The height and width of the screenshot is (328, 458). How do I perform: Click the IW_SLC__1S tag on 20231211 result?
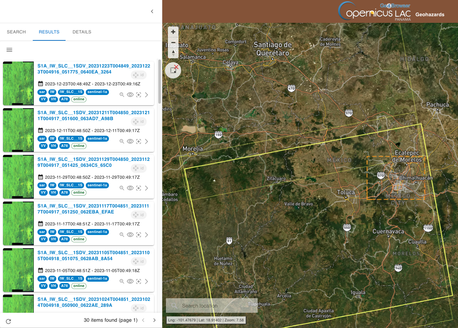(x=71, y=139)
